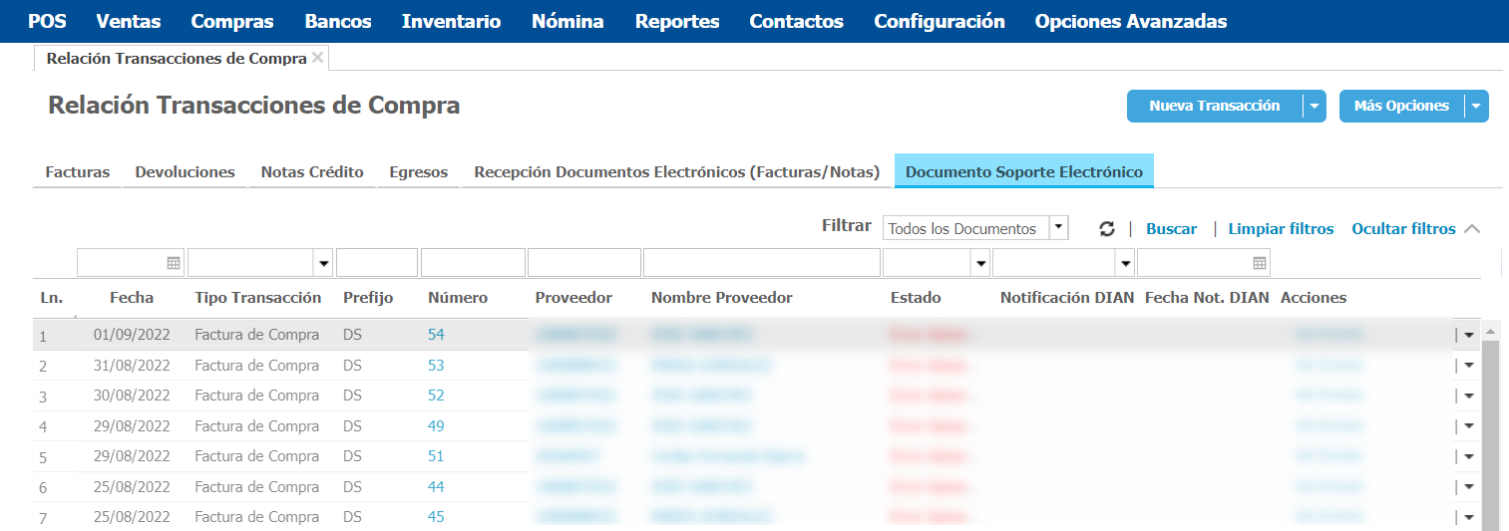Expand the Nueva Transacción dropdown arrow

1315,107
